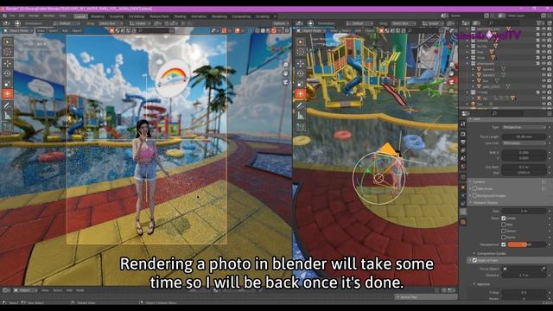This screenshot has width=553, height=311.
Task: Open the bottom editor Node menu
Action: point(80,290)
